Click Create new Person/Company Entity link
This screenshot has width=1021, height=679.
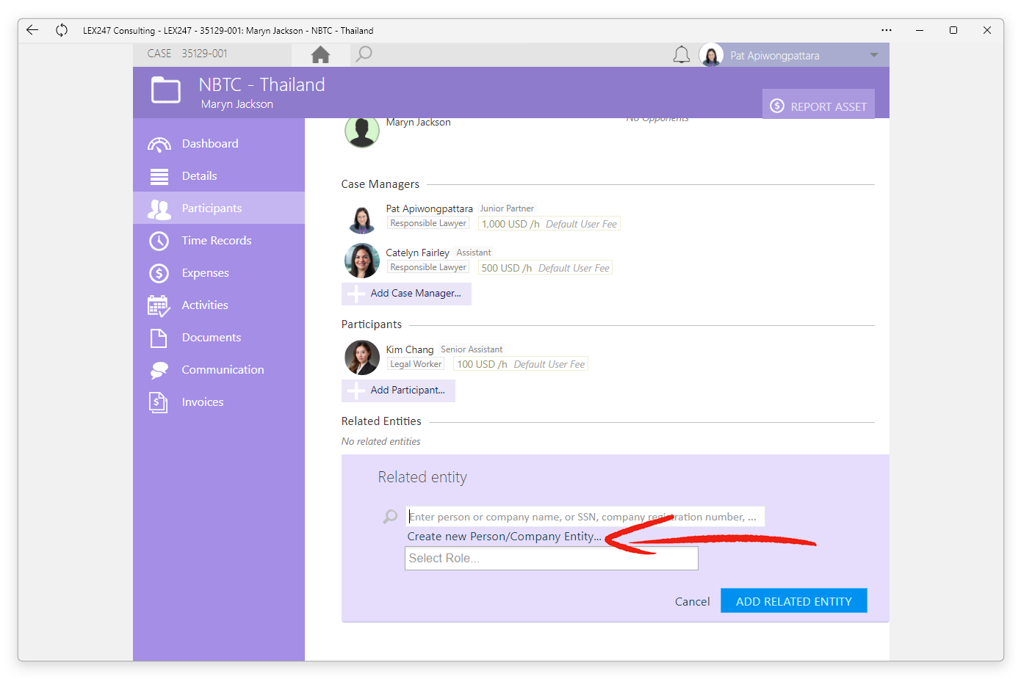point(504,537)
